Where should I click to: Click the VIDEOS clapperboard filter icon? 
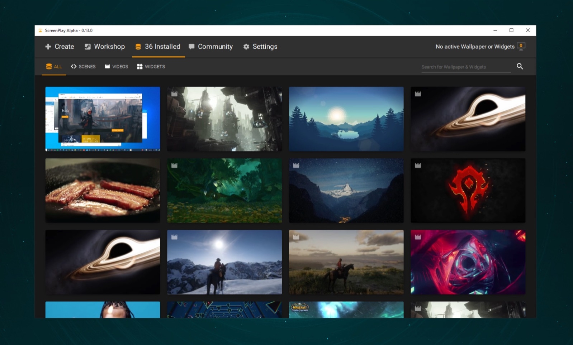107,66
